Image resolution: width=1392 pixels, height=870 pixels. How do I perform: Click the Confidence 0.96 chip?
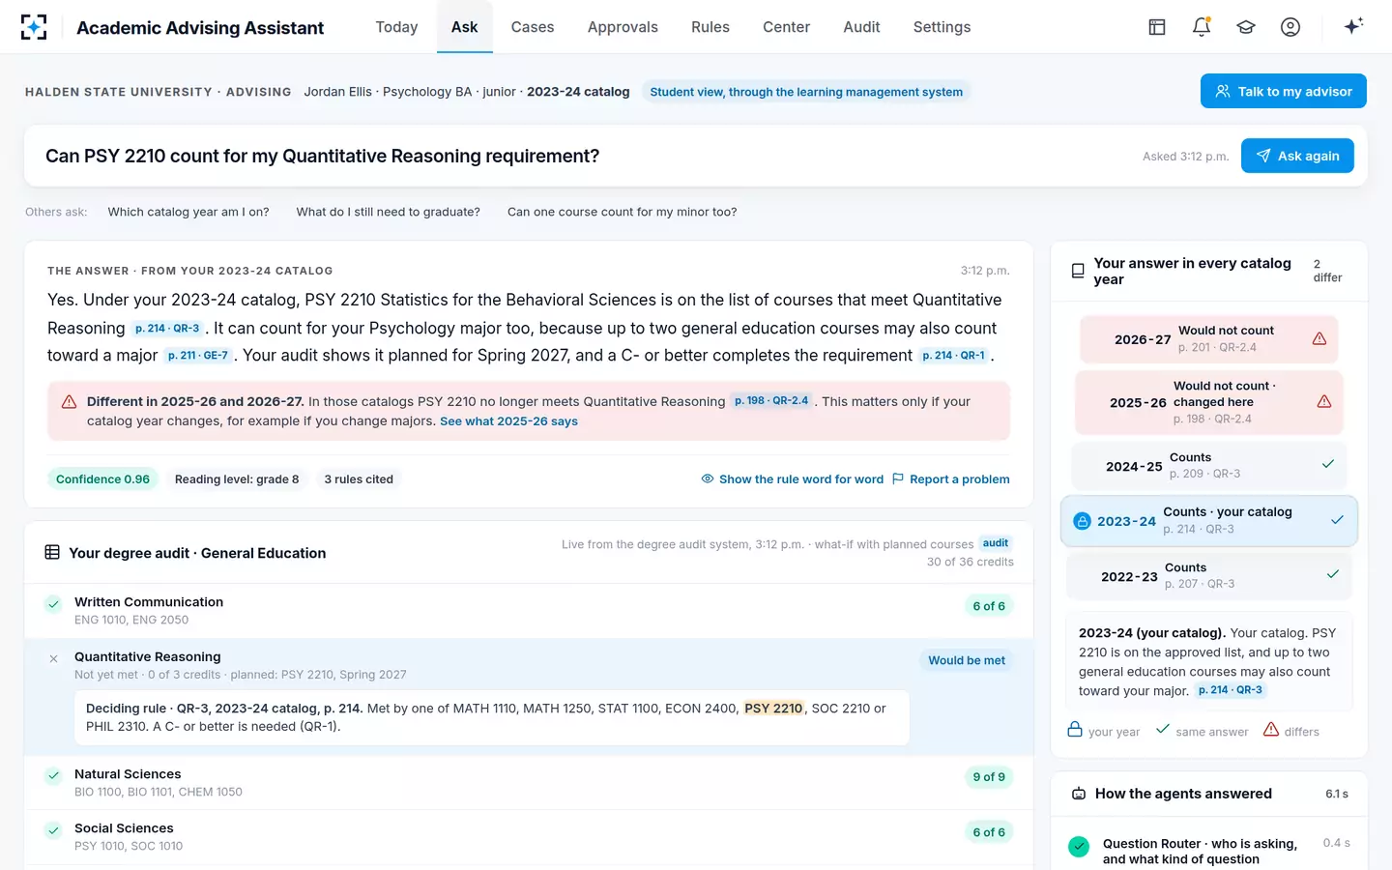click(x=102, y=479)
